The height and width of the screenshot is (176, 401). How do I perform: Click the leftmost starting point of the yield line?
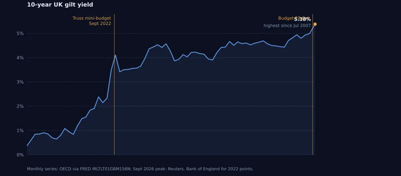pos(27,146)
